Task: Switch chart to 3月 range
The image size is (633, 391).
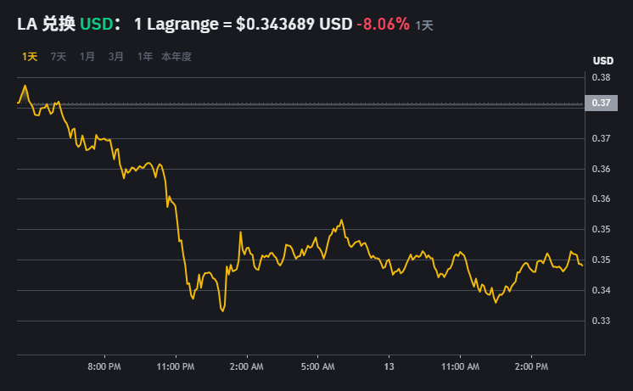Action: coord(116,57)
